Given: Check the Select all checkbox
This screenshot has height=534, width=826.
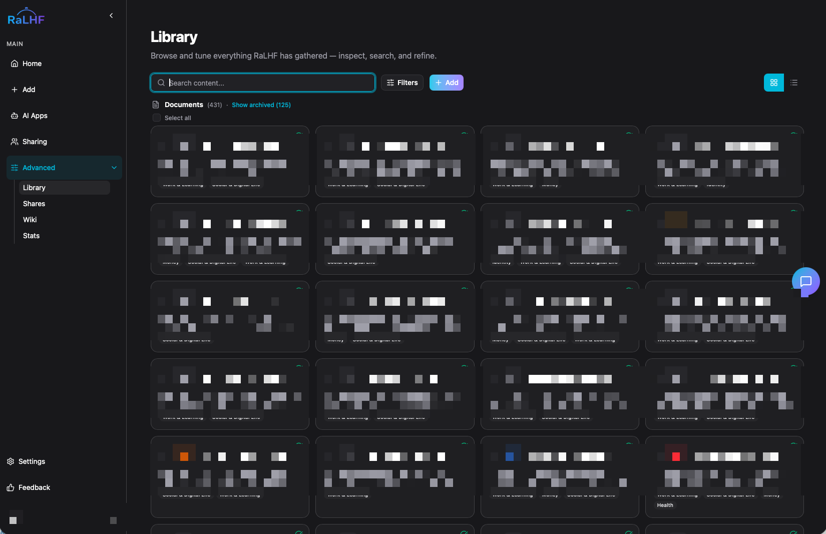Looking at the screenshot, I should tap(157, 118).
